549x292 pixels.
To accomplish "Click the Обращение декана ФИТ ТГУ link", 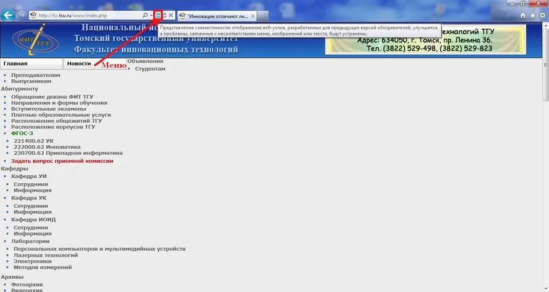I will pyautogui.click(x=52, y=97).
